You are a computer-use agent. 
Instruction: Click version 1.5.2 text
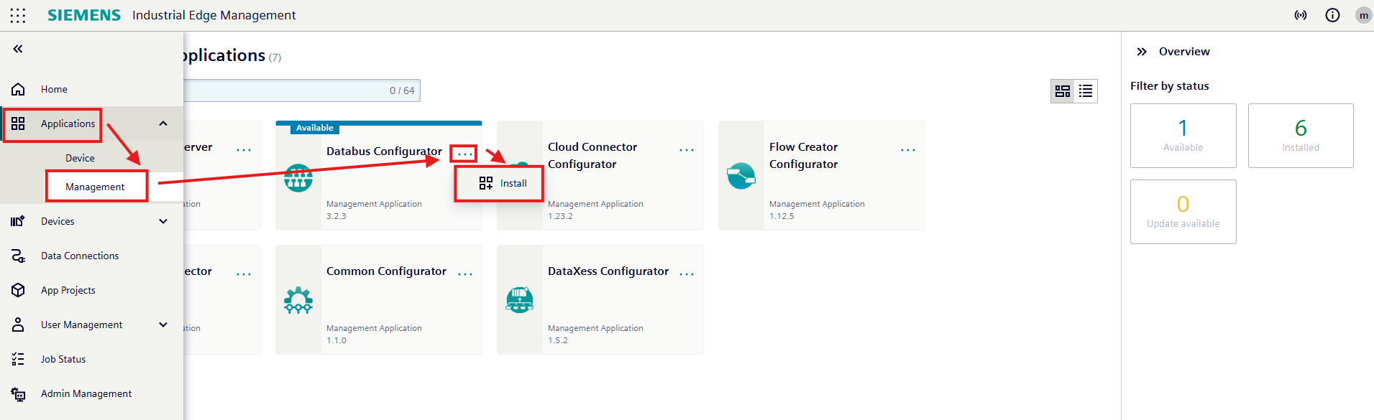click(x=557, y=340)
